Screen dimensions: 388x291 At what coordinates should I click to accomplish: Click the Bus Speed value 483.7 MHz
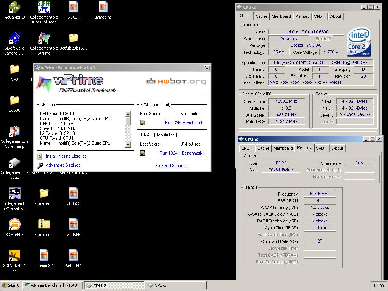pyautogui.click(x=286, y=115)
